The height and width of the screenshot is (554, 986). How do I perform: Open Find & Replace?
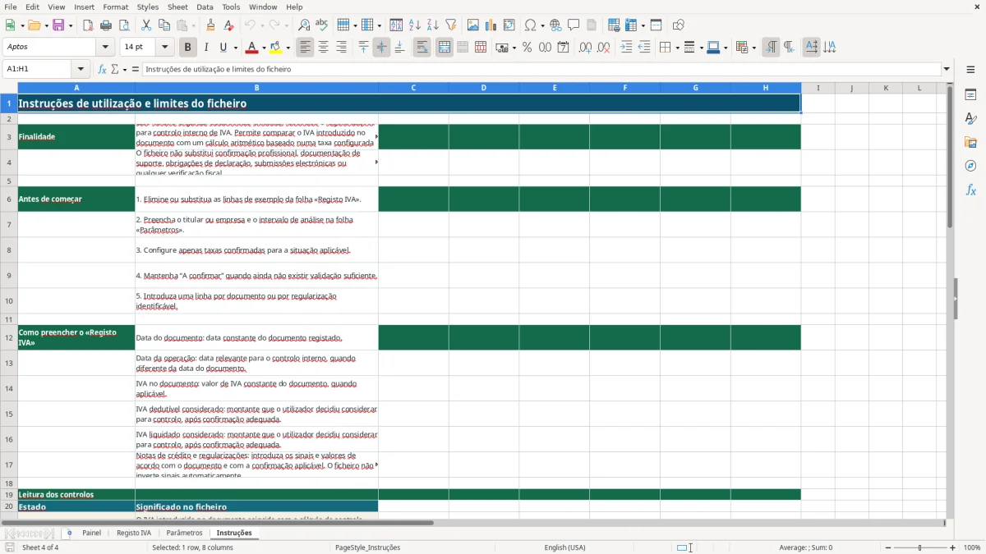(x=303, y=25)
